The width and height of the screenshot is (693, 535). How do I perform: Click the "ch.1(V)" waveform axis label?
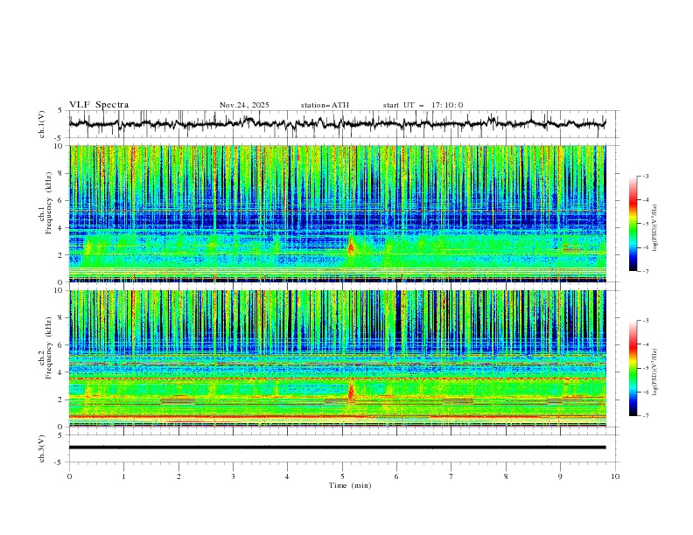point(42,124)
